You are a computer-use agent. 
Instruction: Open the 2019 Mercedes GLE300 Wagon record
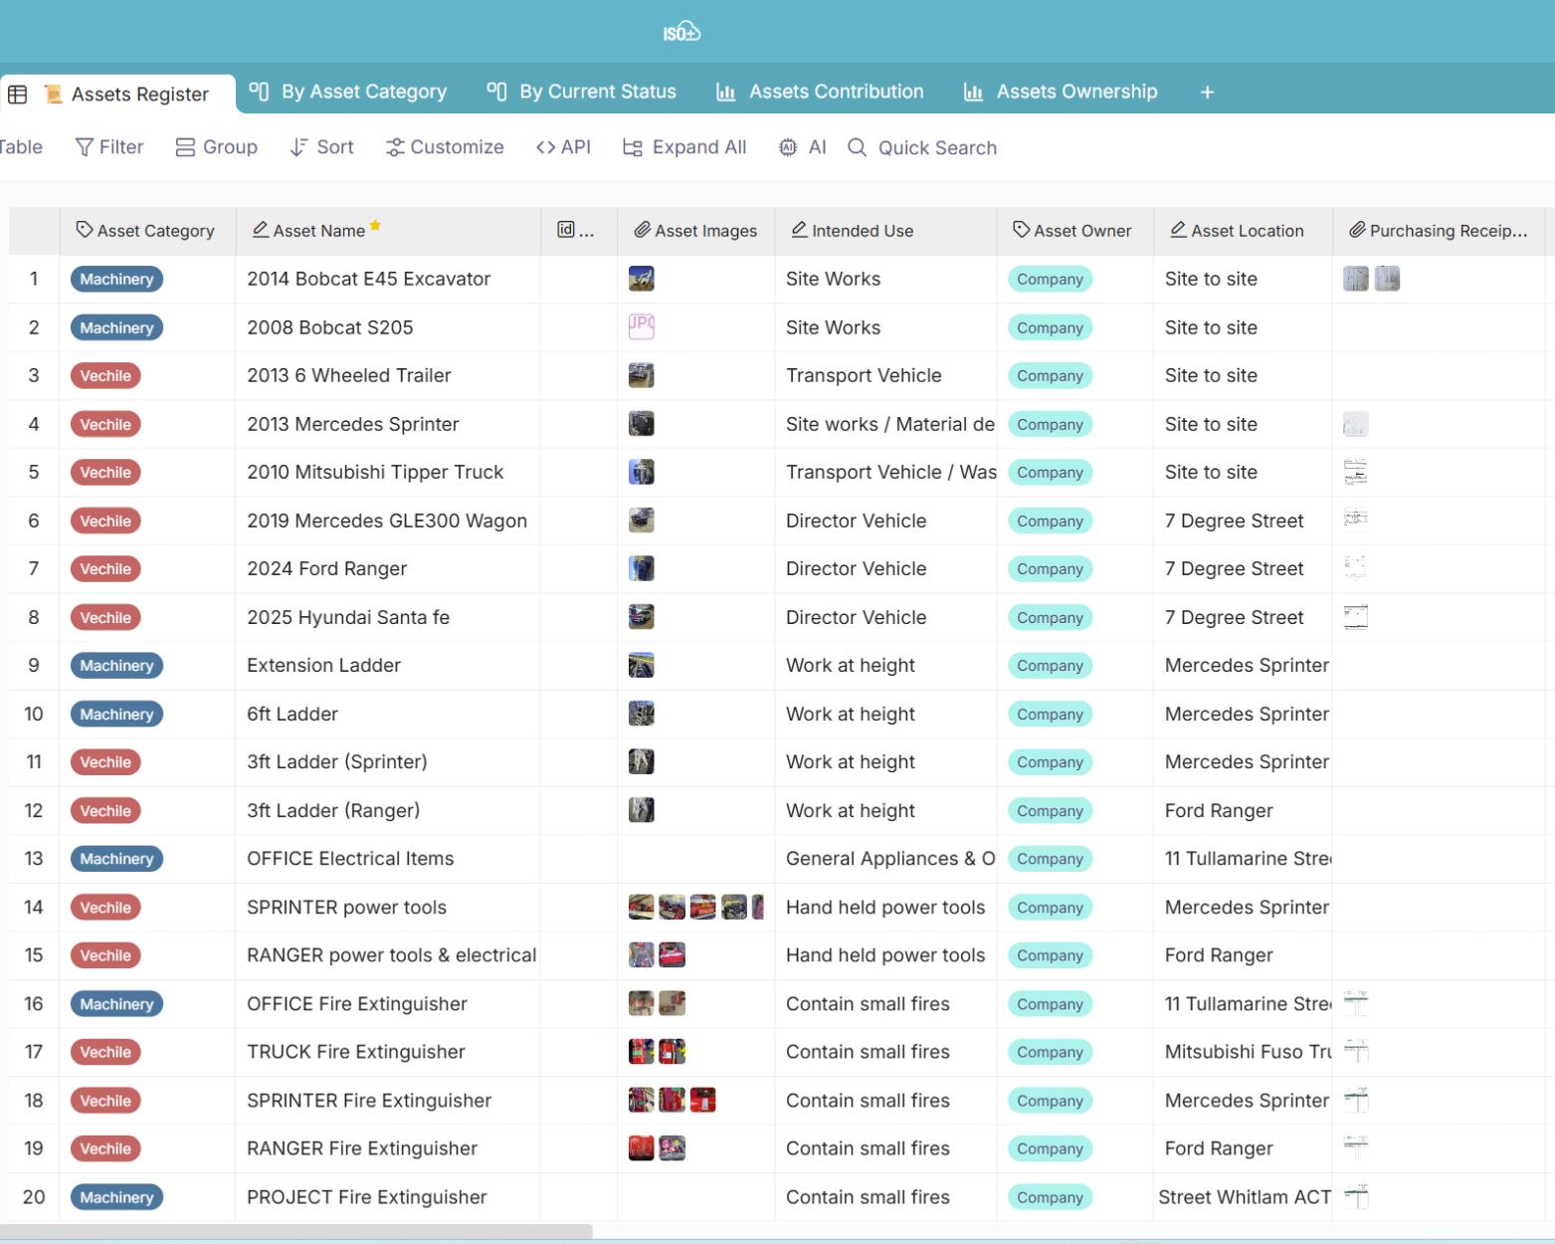tap(387, 521)
